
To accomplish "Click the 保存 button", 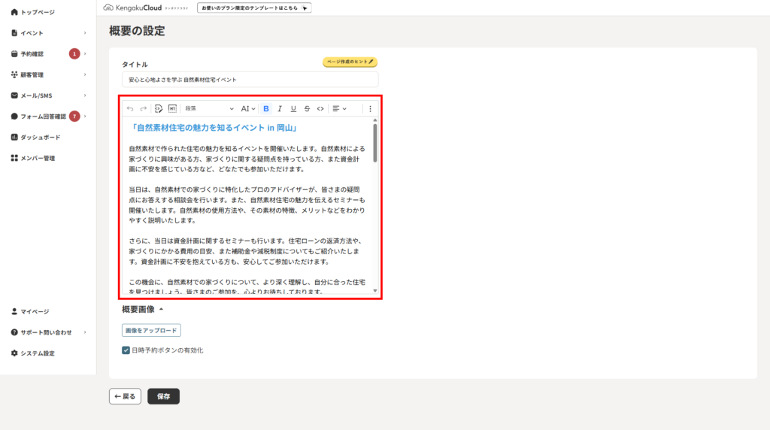I will [x=163, y=396].
